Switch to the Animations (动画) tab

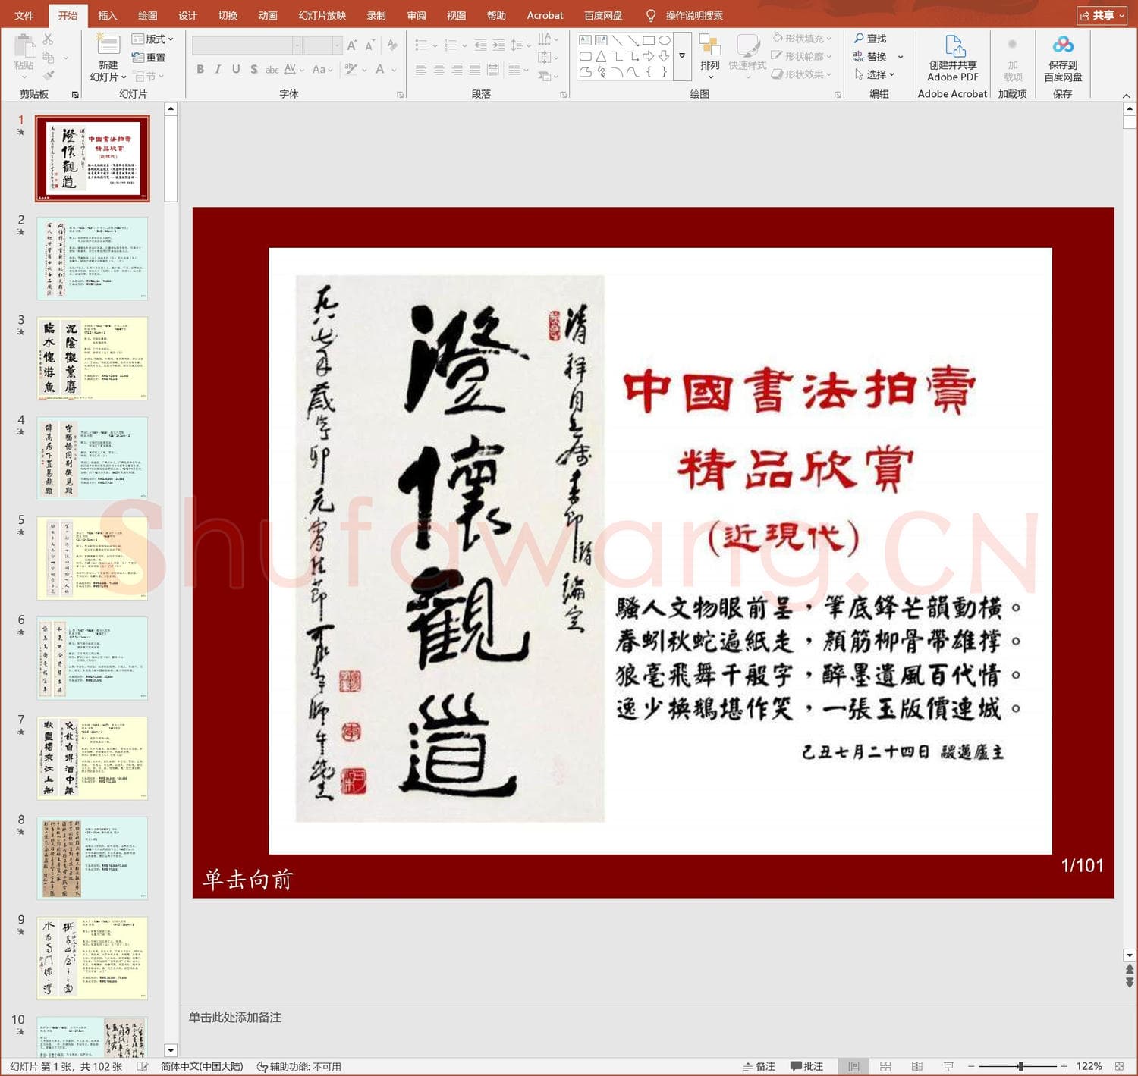pos(268,15)
